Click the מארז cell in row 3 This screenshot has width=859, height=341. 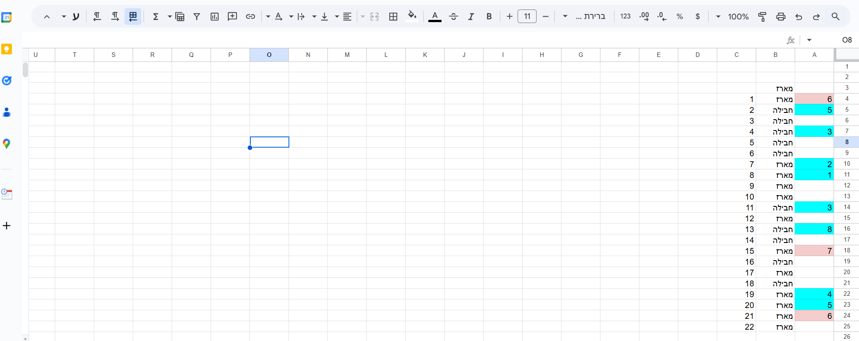click(x=776, y=88)
